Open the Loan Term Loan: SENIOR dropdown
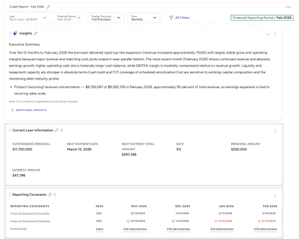 point(28,18)
